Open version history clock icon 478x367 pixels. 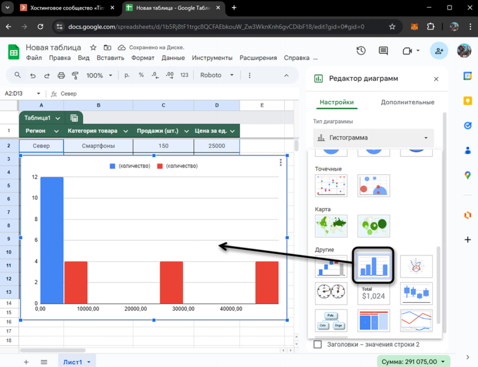361,51
